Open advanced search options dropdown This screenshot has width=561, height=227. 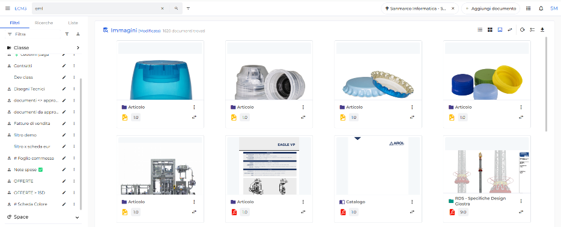click(188, 8)
